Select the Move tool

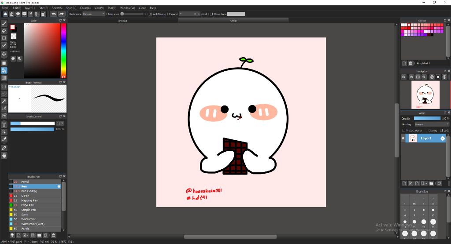(x=4, y=54)
